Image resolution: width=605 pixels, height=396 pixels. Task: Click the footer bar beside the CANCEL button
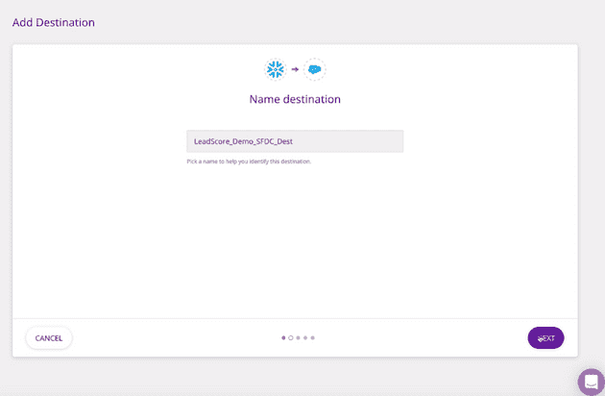click(x=154, y=337)
